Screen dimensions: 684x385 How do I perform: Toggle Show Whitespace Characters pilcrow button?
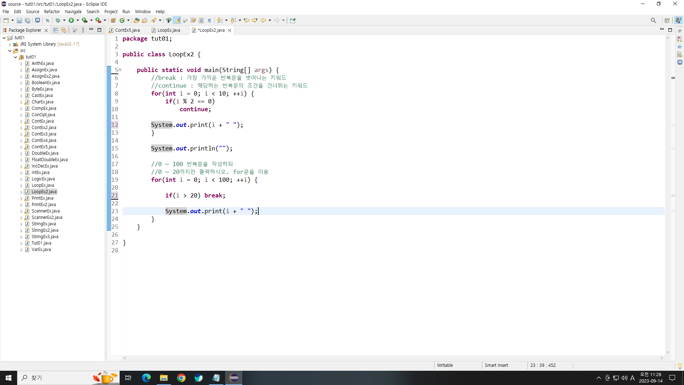209,20
